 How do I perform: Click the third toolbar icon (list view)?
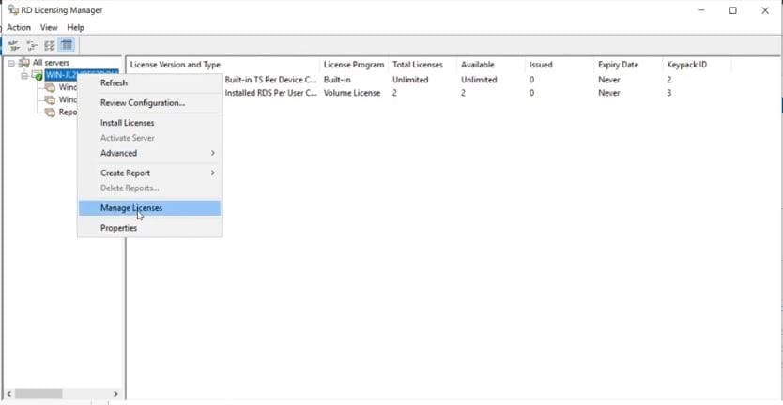49,45
